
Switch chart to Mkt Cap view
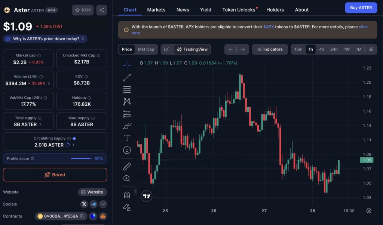pyautogui.click(x=146, y=49)
